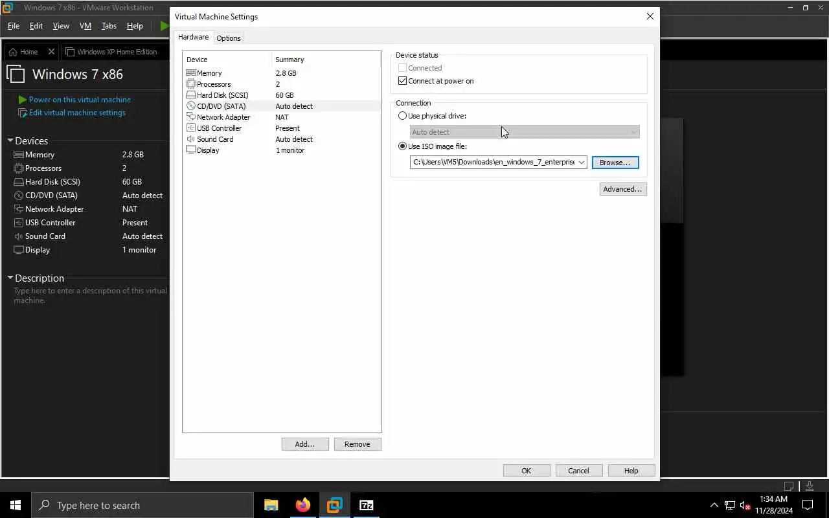
Task: Click the CD/DVD (SATA) disc icon in dialog
Action: [190, 106]
